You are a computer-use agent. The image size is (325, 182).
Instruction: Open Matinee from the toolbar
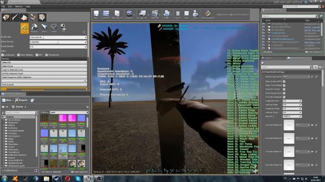pos(154,15)
